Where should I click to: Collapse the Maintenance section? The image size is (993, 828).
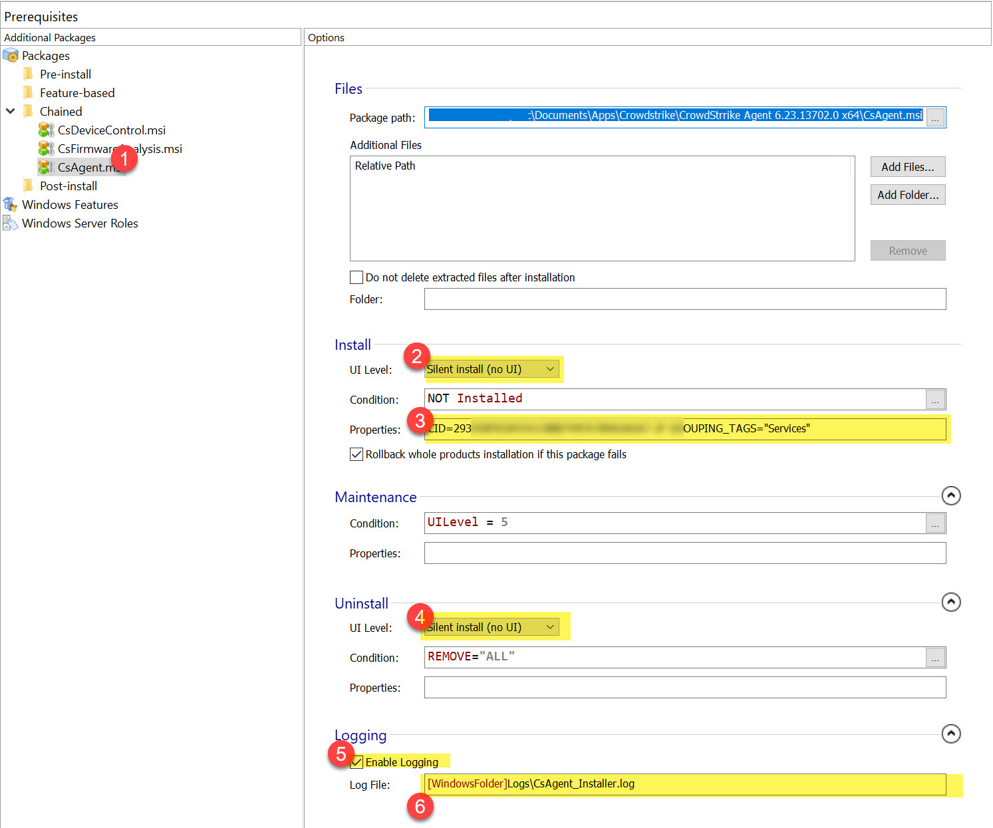click(x=951, y=495)
